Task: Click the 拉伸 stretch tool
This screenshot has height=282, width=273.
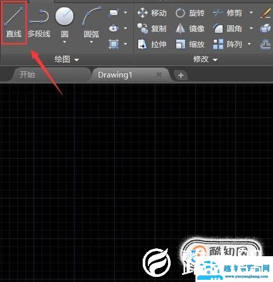Action: tap(152, 44)
